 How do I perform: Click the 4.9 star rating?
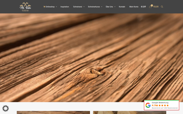point(160,105)
